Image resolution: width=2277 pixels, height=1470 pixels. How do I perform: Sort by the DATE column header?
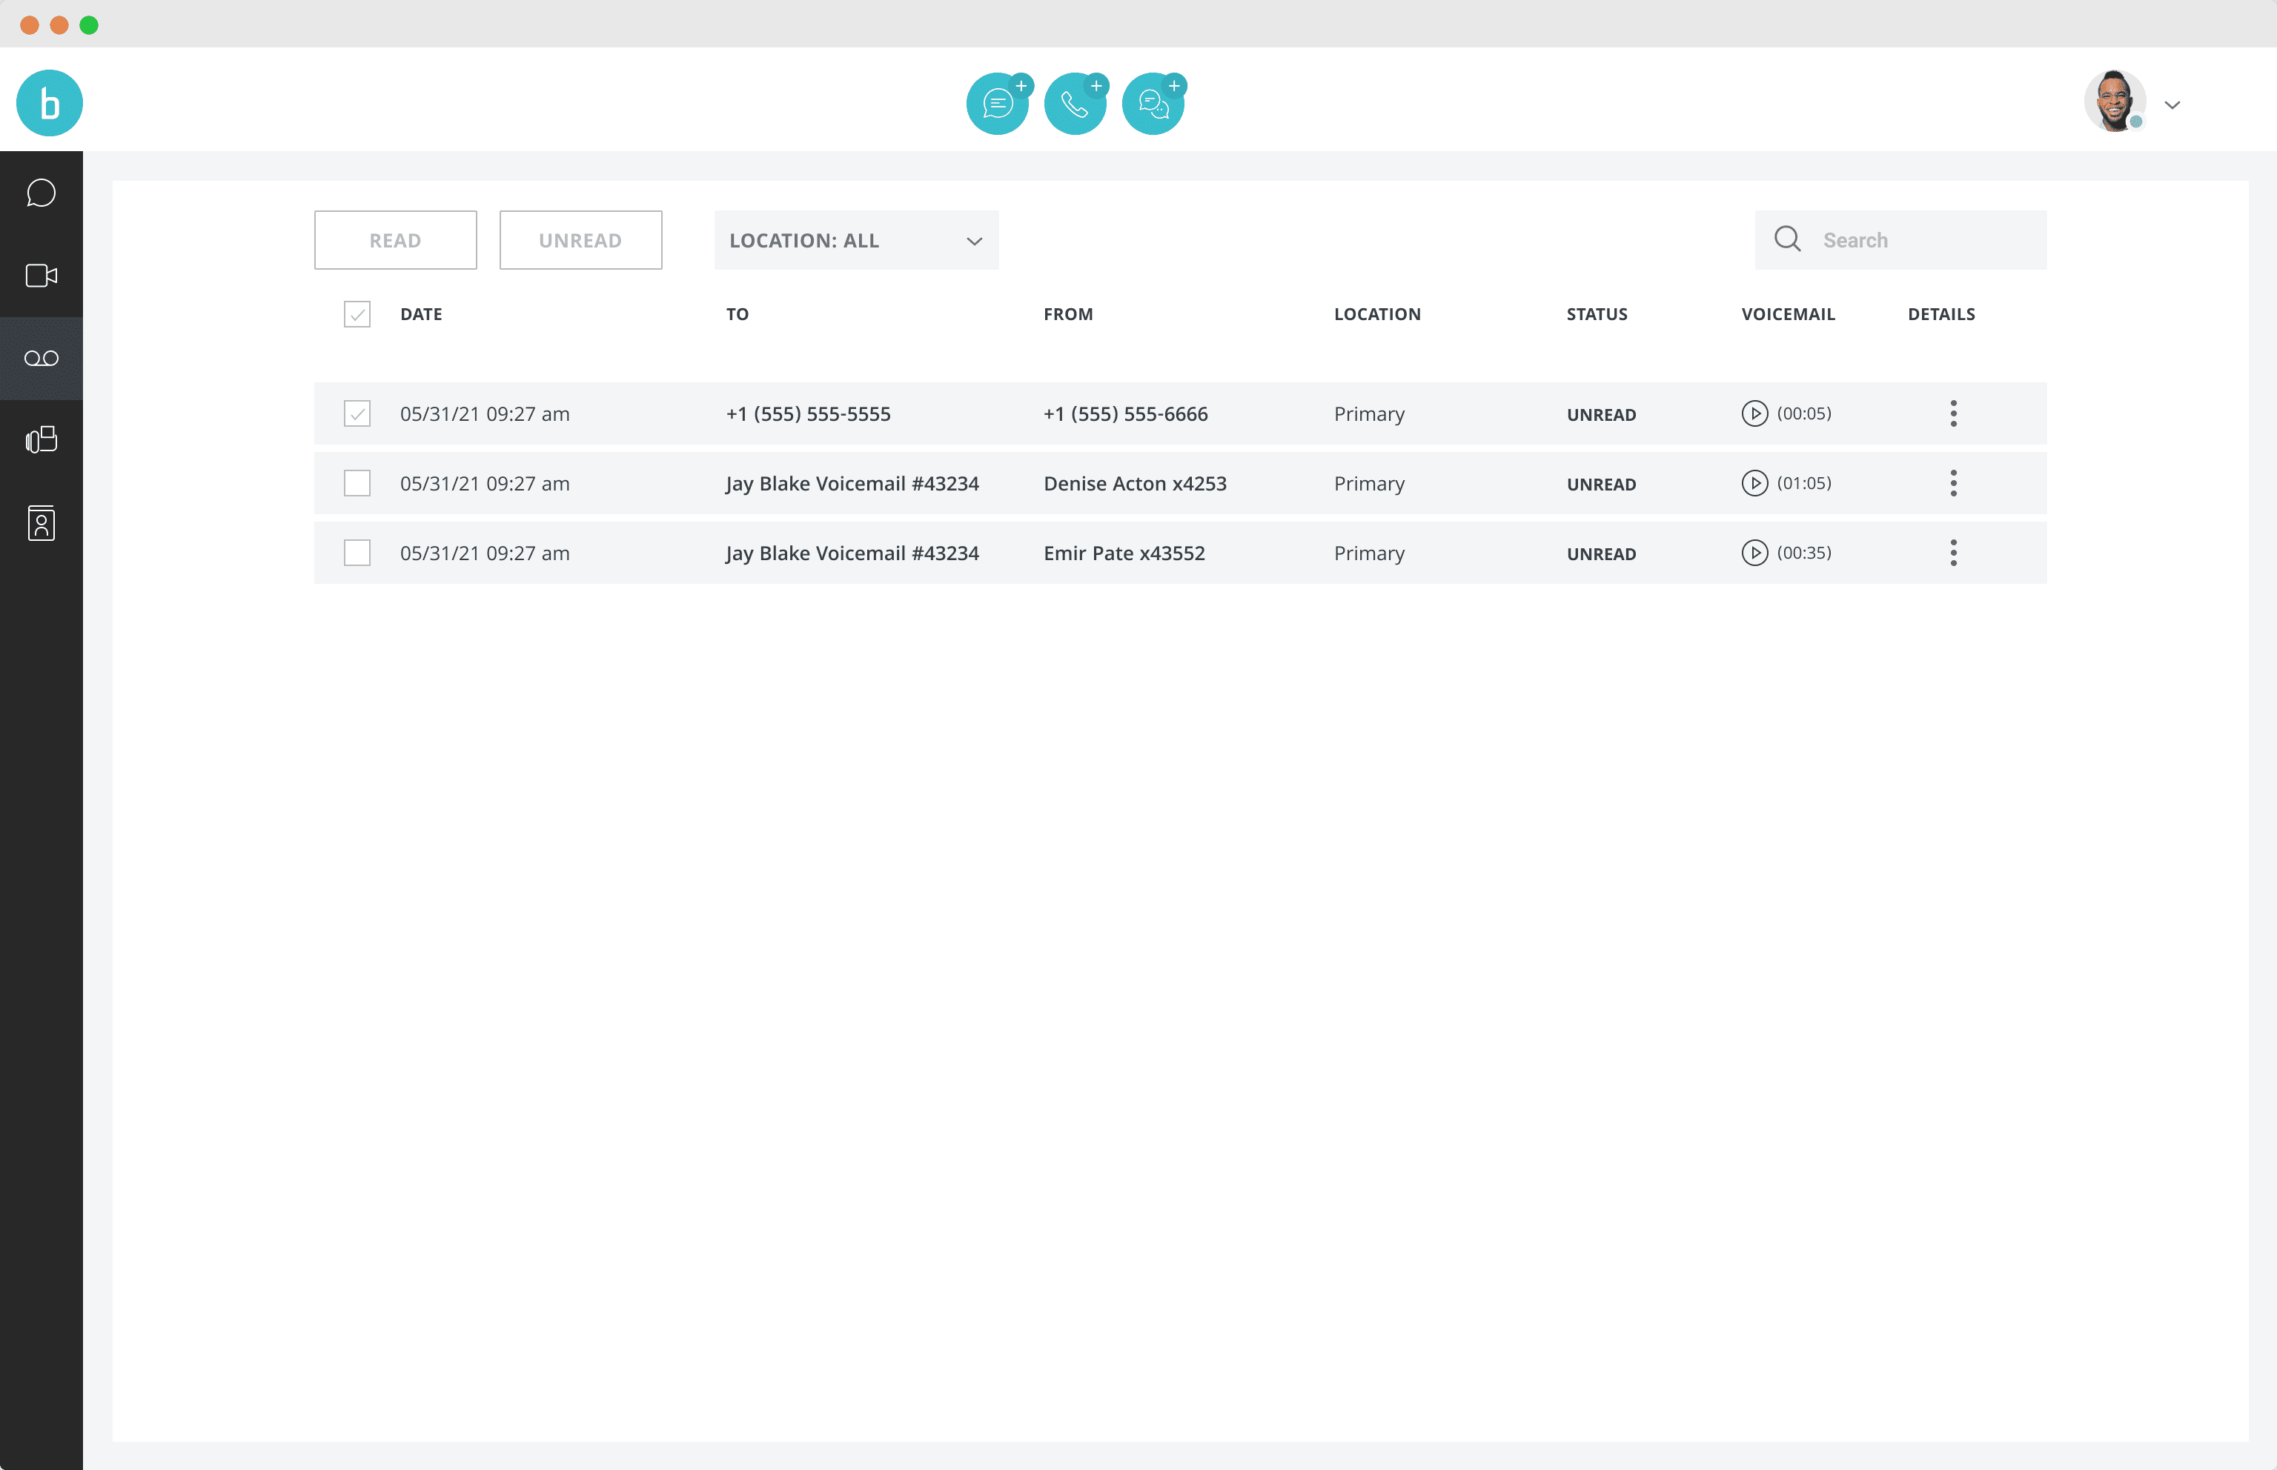pyautogui.click(x=421, y=314)
